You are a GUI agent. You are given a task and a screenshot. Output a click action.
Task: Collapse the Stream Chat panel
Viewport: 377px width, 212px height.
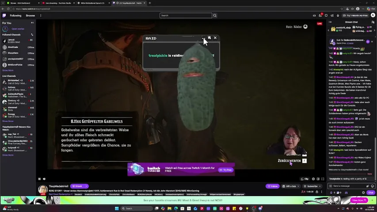(330, 22)
